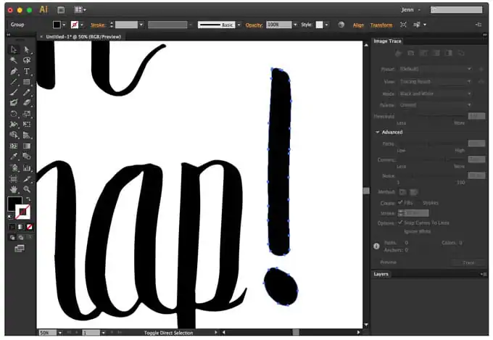Select the Hand tool
The height and width of the screenshot is (340, 493).
14,189
